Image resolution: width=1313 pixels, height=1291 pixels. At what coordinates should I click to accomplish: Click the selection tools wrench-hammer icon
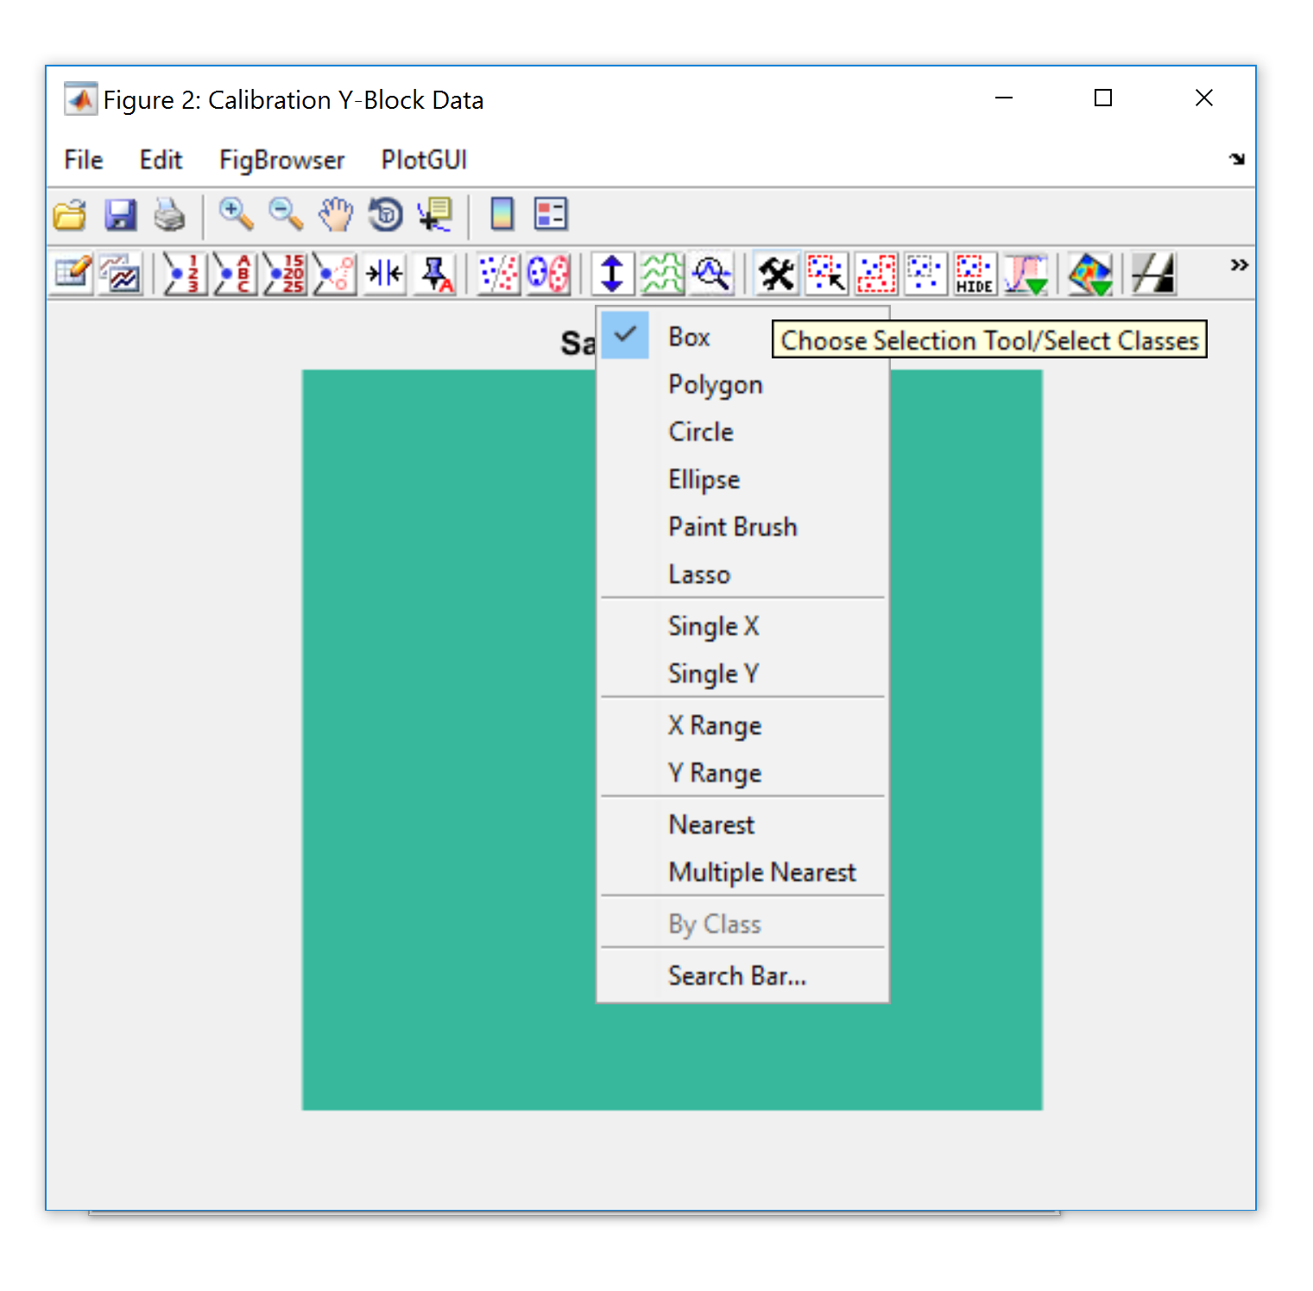point(776,275)
